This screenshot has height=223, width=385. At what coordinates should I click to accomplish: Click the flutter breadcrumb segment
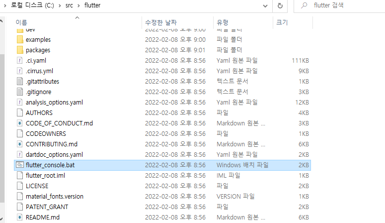[x=92, y=5]
